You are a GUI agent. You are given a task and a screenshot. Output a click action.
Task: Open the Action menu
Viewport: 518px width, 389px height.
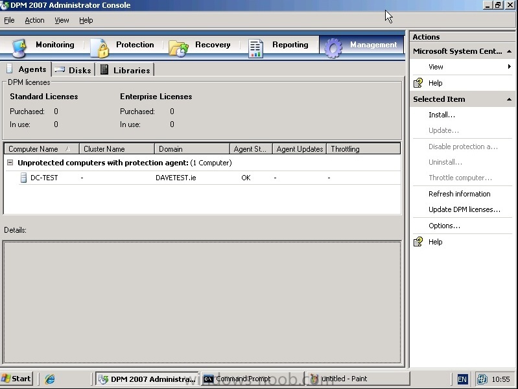pos(34,20)
